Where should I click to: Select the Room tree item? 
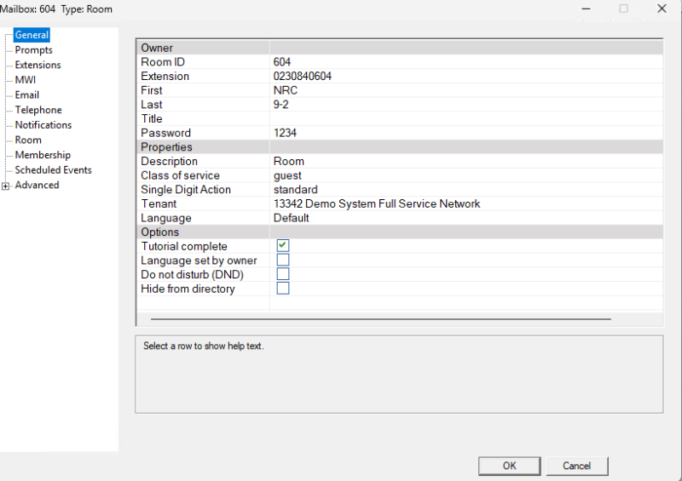point(28,140)
